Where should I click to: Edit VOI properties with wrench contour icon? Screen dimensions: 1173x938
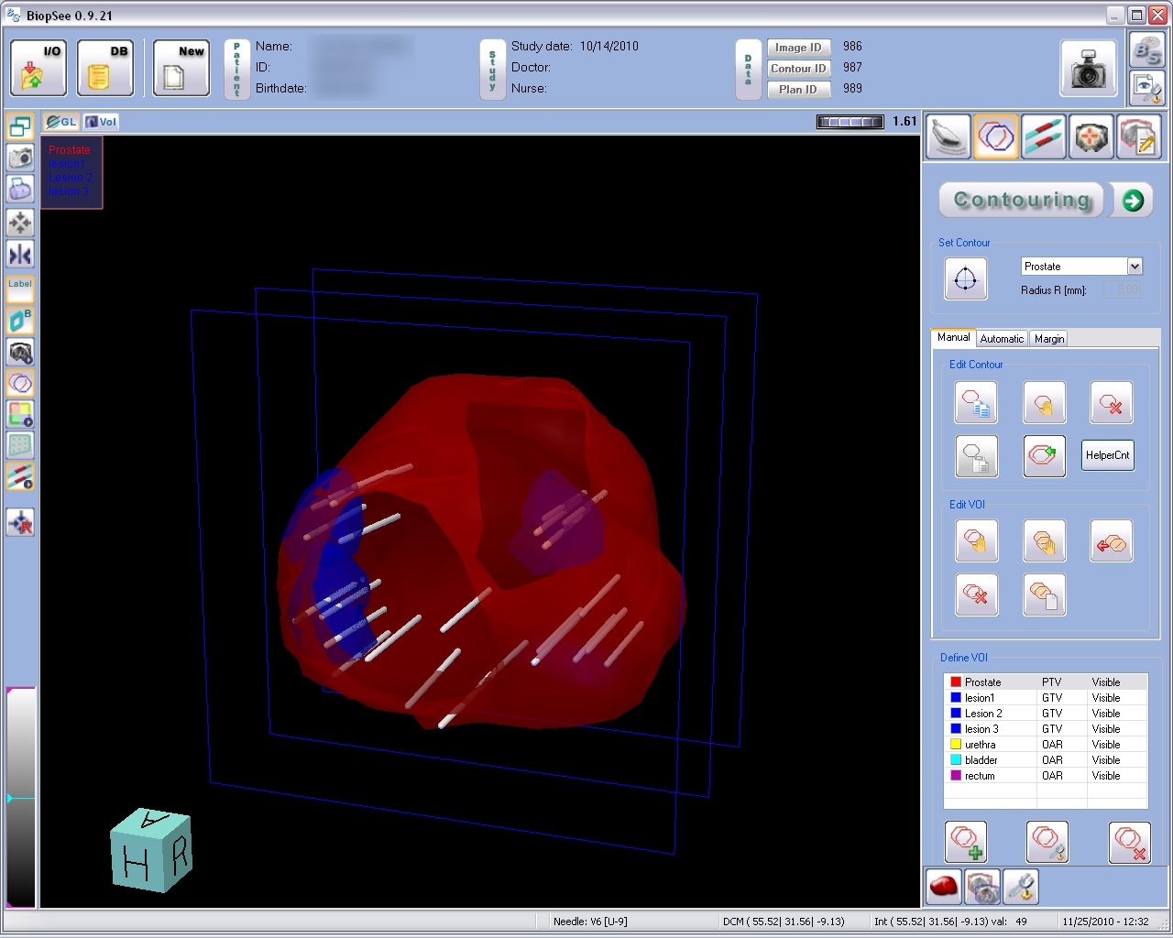[1047, 842]
